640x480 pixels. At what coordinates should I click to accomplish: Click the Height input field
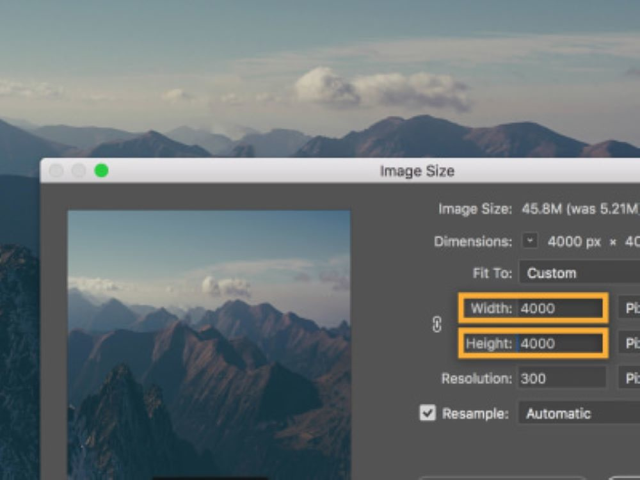click(561, 343)
